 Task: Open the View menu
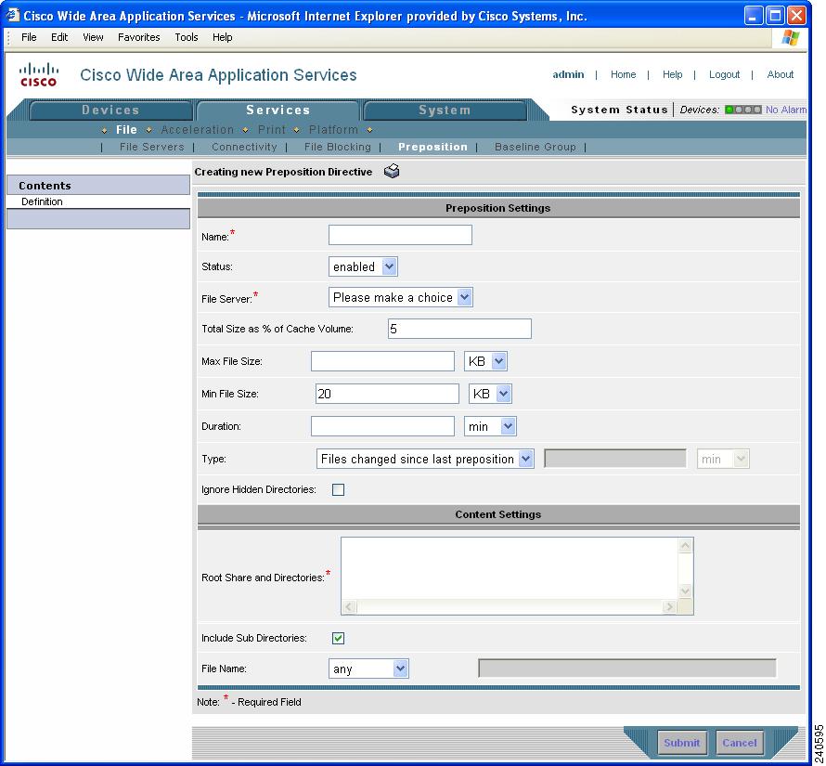click(93, 37)
